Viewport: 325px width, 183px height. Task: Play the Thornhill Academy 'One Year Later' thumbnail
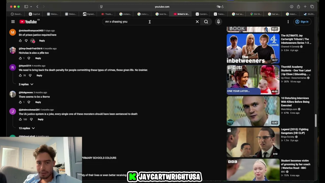253,80
